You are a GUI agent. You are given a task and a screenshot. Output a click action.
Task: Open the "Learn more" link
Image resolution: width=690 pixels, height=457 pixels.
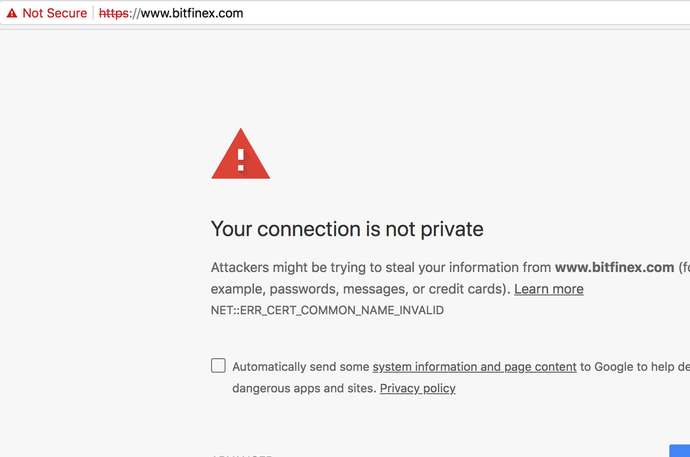[548, 289]
